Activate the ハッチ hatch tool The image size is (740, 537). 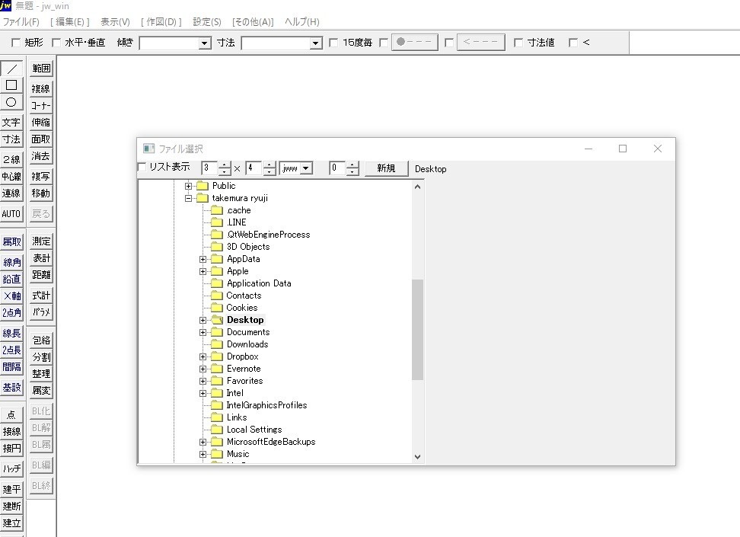(11, 468)
